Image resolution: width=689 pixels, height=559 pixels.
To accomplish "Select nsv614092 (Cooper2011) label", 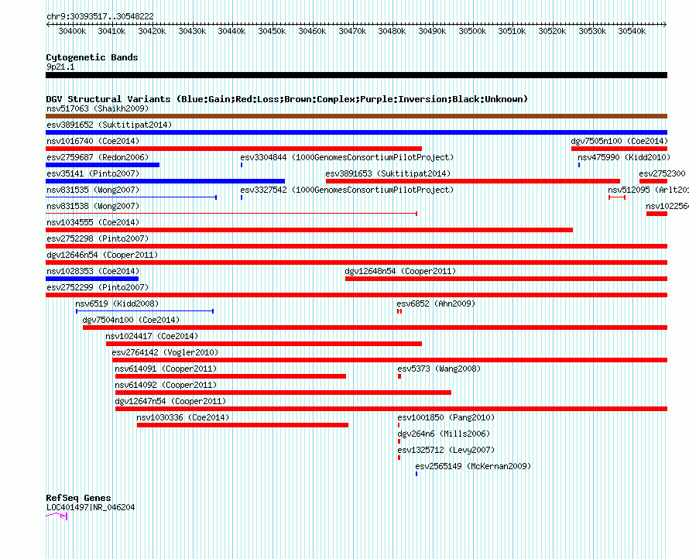I will 166,385.
